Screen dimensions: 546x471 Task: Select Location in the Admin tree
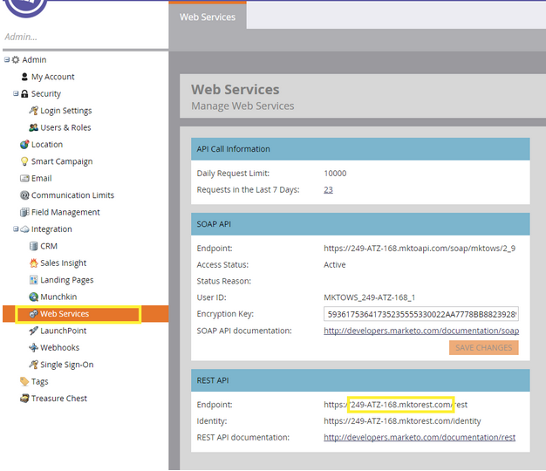(47, 145)
